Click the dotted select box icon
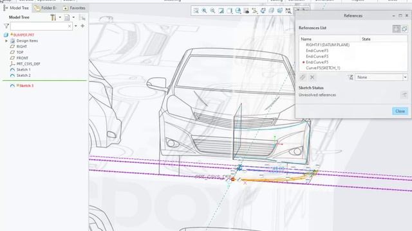 pyautogui.click(x=288, y=11)
